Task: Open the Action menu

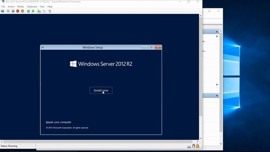Action: tap(11, 7)
